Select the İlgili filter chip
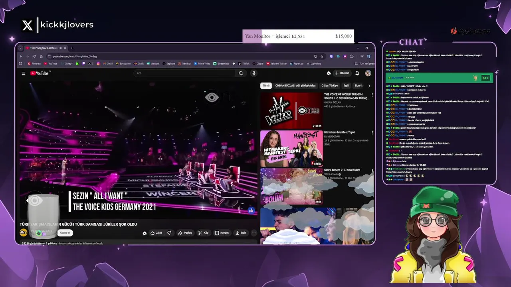The height and width of the screenshot is (287, 511). tap(346, 86)
